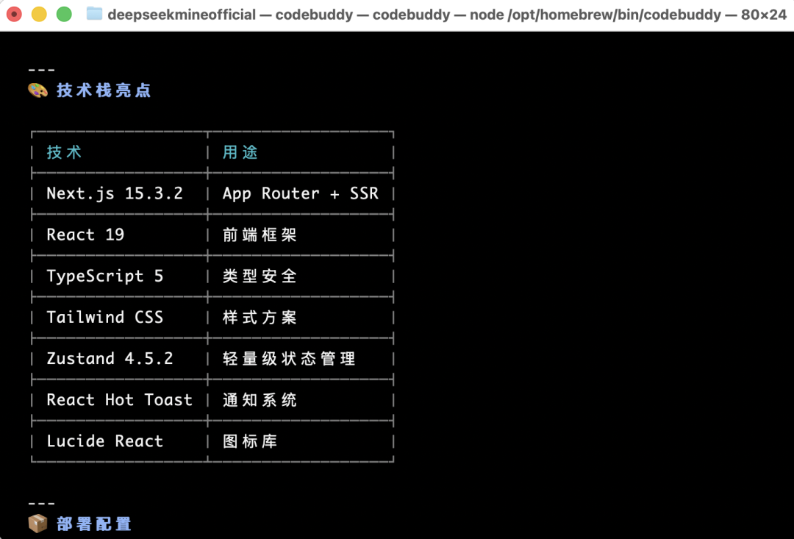Select the Tailwind CSS table cell
Image resolution: width=794 pixels, height=539 pixels.
coord(104,317)
